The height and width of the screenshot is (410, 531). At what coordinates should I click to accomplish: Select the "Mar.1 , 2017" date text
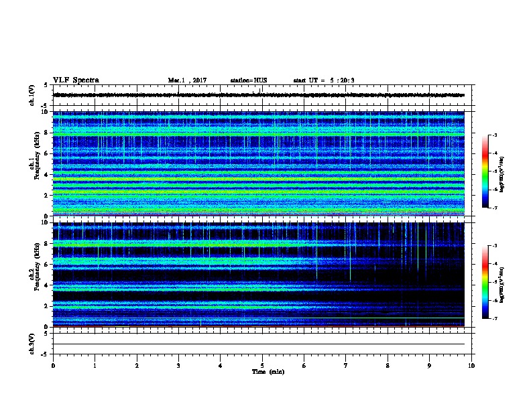click(187, 80)
